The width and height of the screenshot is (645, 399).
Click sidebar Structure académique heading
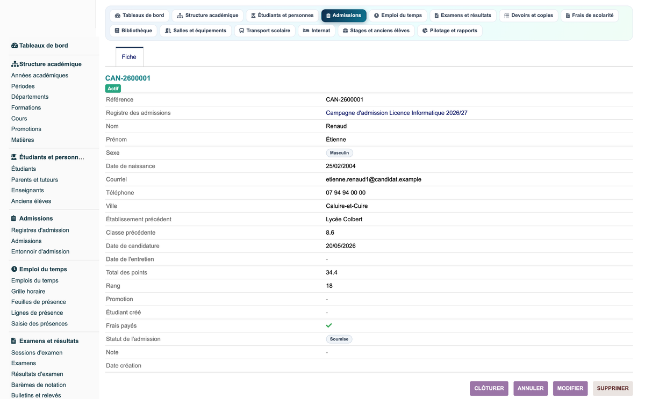point(46,64)
